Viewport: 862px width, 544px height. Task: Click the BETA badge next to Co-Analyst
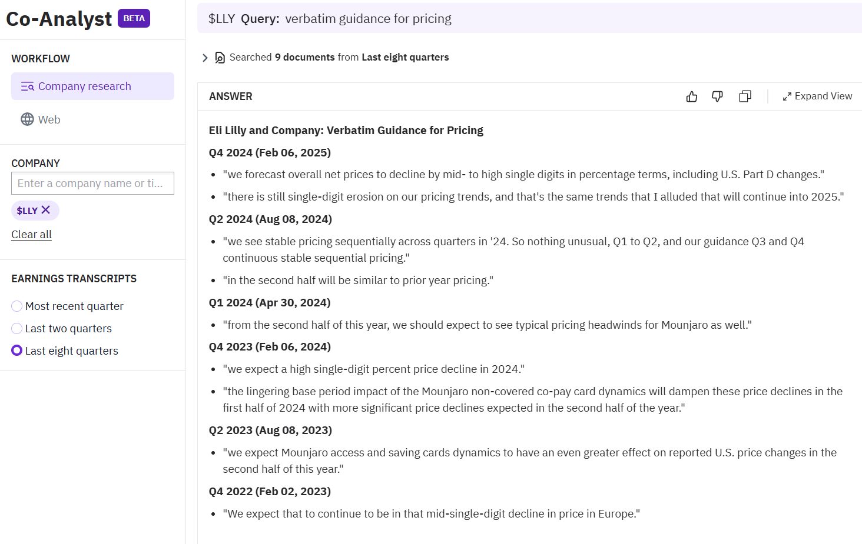click(134, 18)
